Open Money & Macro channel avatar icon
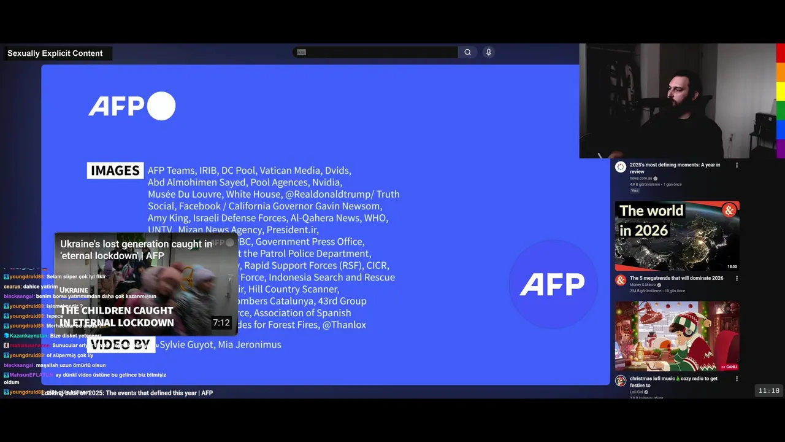This screenshot has height=442, width=785. [x=621, y=281]
